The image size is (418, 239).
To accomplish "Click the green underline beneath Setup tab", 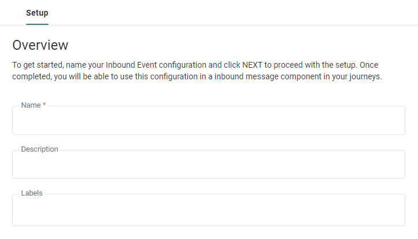I will (x=37, y=24).
